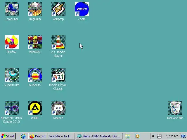
Task: Open the Start menu
Action: [8, 136]
